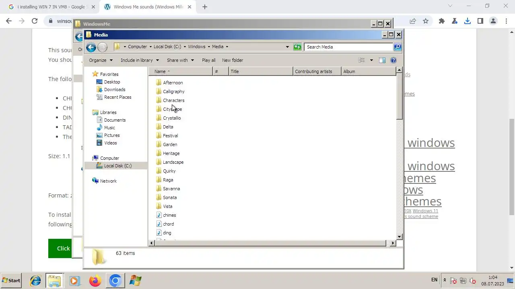This screenshot has width=515, height=289.
Task: Show hidden tray icons arrow
Action: pos(445,280)
